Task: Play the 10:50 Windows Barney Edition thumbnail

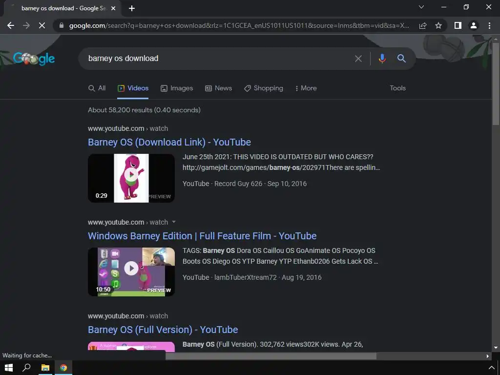Action: [131, 271]
